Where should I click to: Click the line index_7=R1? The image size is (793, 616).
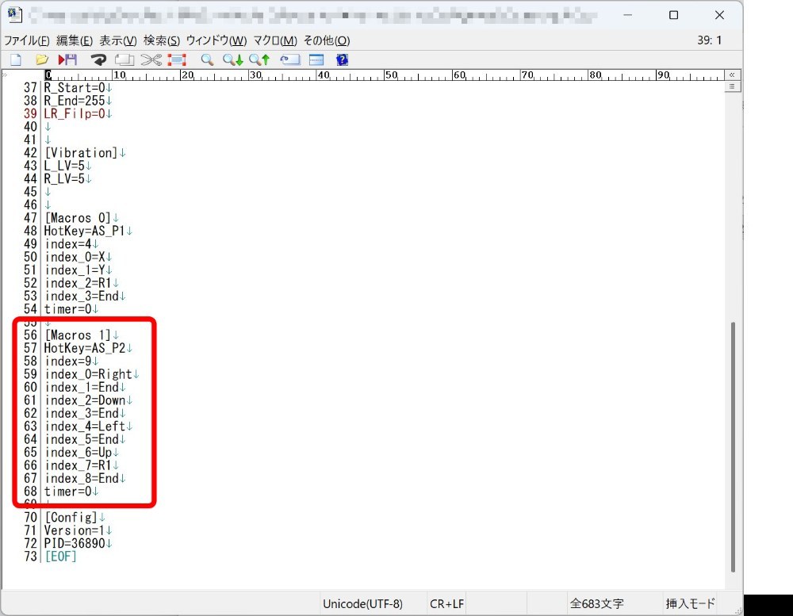tap(78, 466)
